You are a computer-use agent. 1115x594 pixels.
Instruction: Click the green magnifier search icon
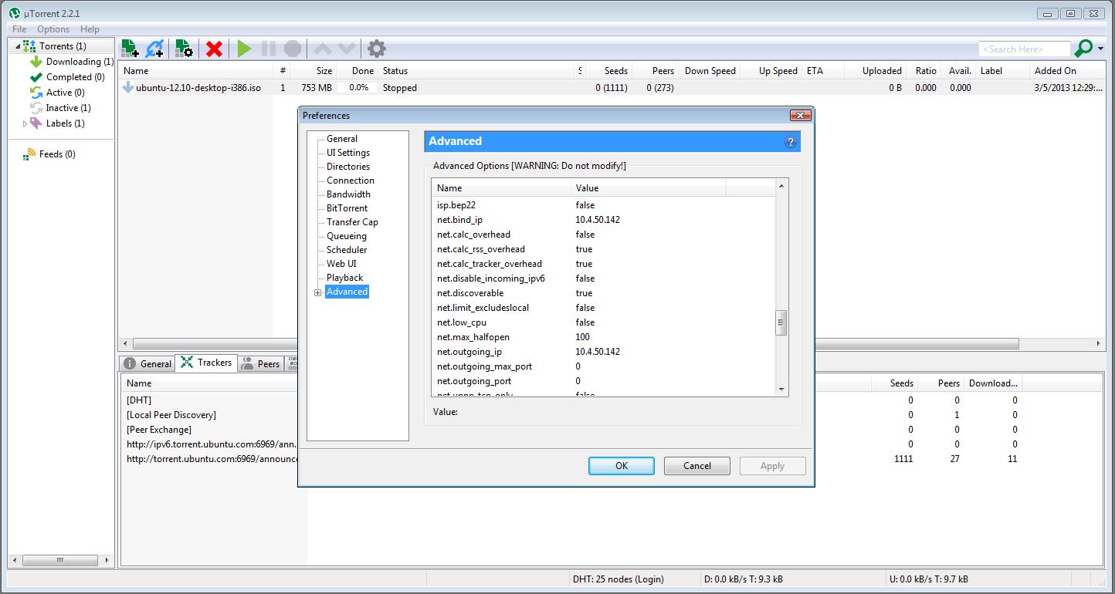pyautogui.click(x=1083, y=49)
